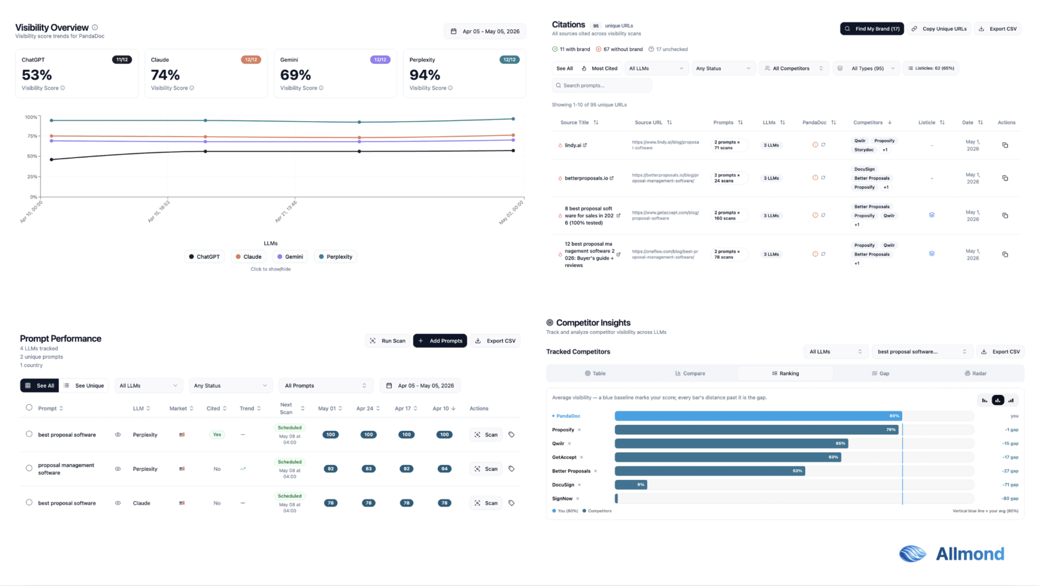Image resolution: width=1039 pixels, height=586 pixels.
Task: Select the descending bar sort icon
Action: (x=984, y=400)
